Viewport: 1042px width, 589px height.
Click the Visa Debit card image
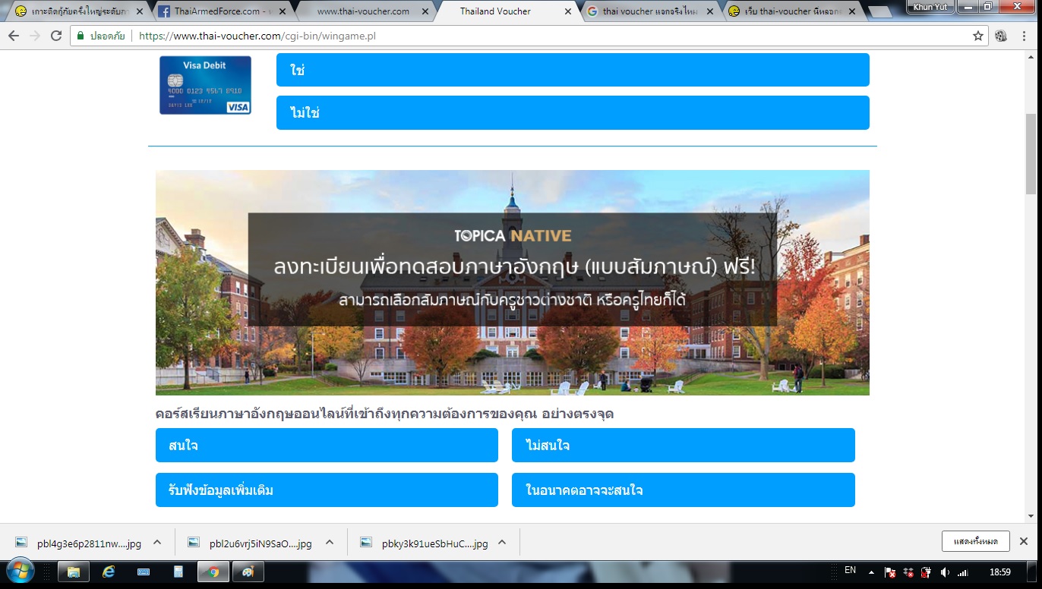coord(205,85)
